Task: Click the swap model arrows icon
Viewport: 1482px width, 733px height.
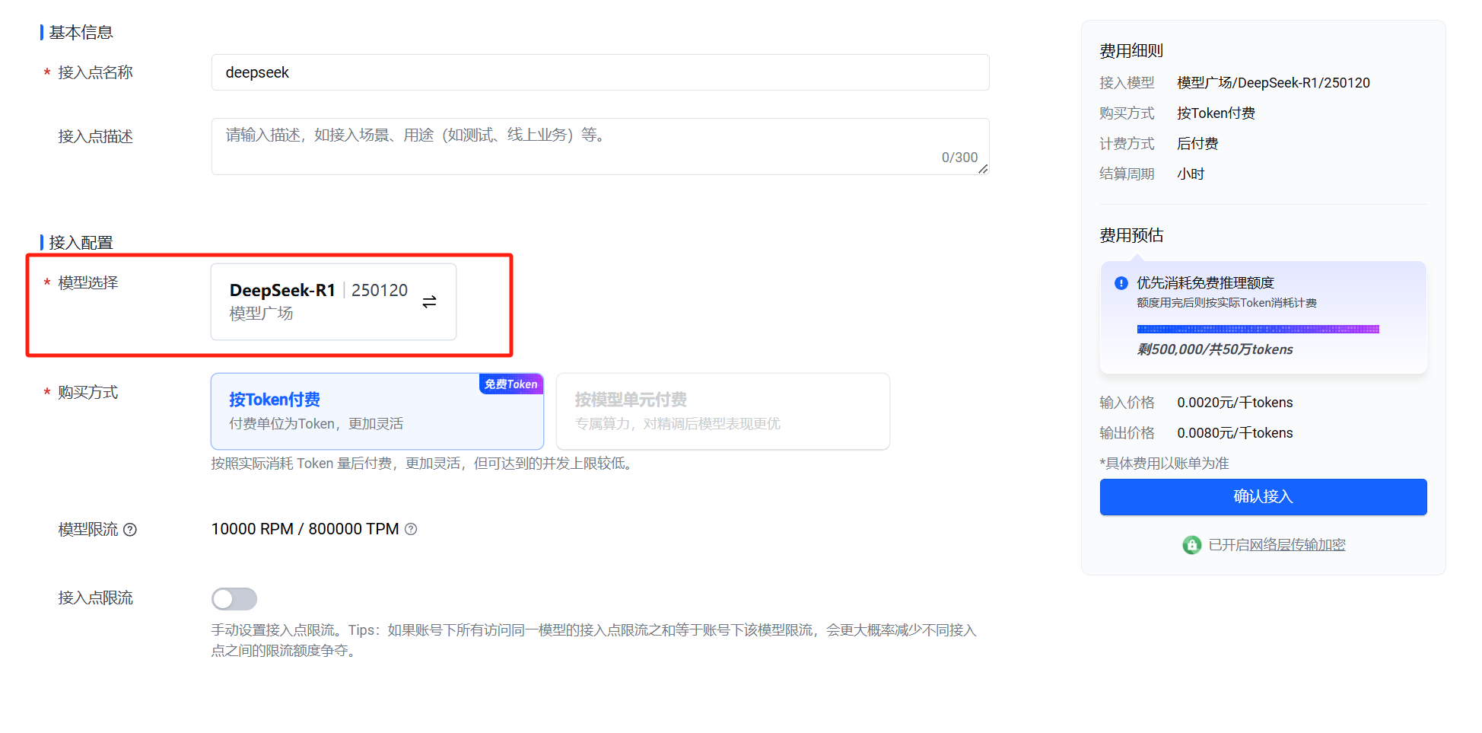Action: point(429,302)
